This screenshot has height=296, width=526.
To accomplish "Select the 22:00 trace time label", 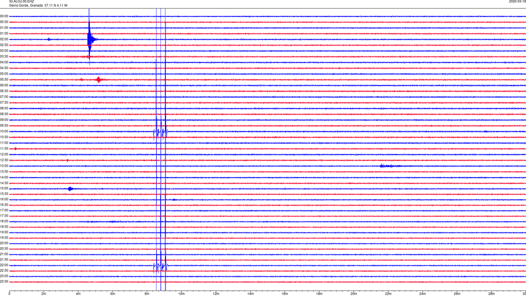I will (x=4, y=265).
